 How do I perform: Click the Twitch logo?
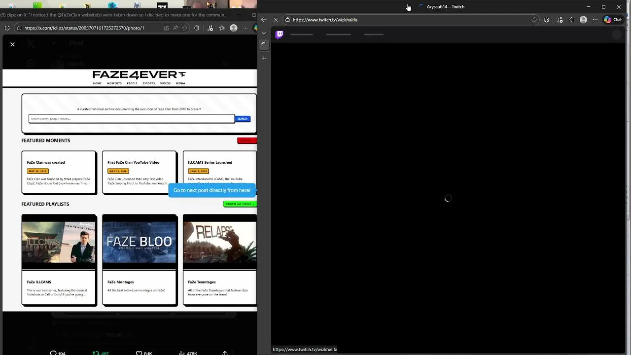[280, 35]
